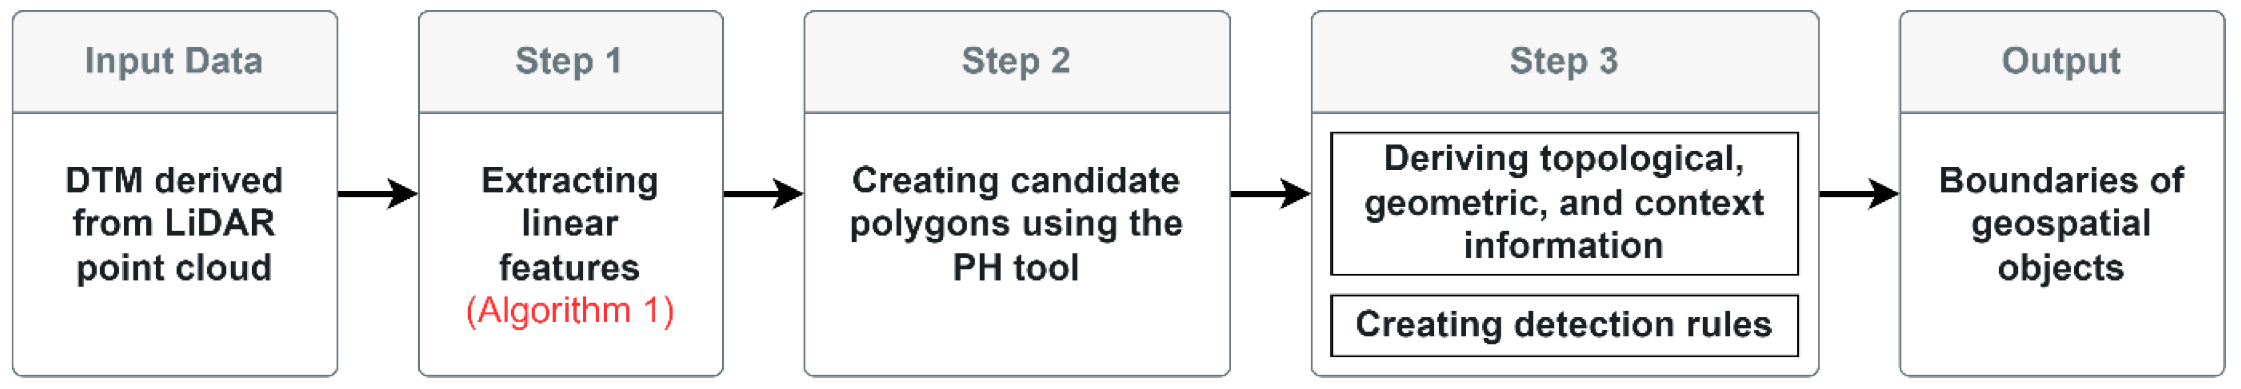Click the word objects in the Output box
The height and width of the screenshot is (389, 2241).
click(x=2060, y=267)
